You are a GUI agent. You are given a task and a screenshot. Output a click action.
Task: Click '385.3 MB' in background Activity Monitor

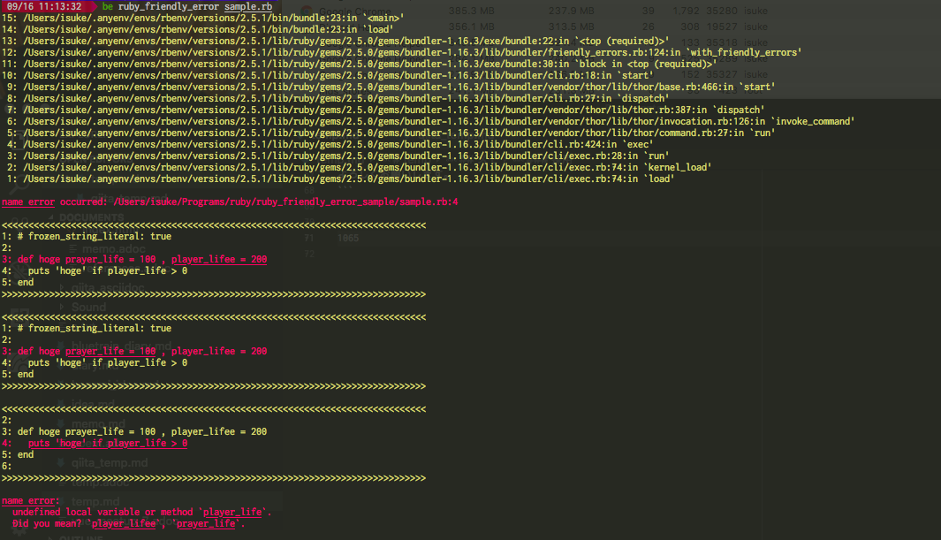click(472, 11)
